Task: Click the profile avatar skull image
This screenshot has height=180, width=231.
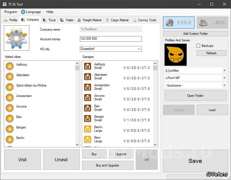Action: tap(175, 55)
